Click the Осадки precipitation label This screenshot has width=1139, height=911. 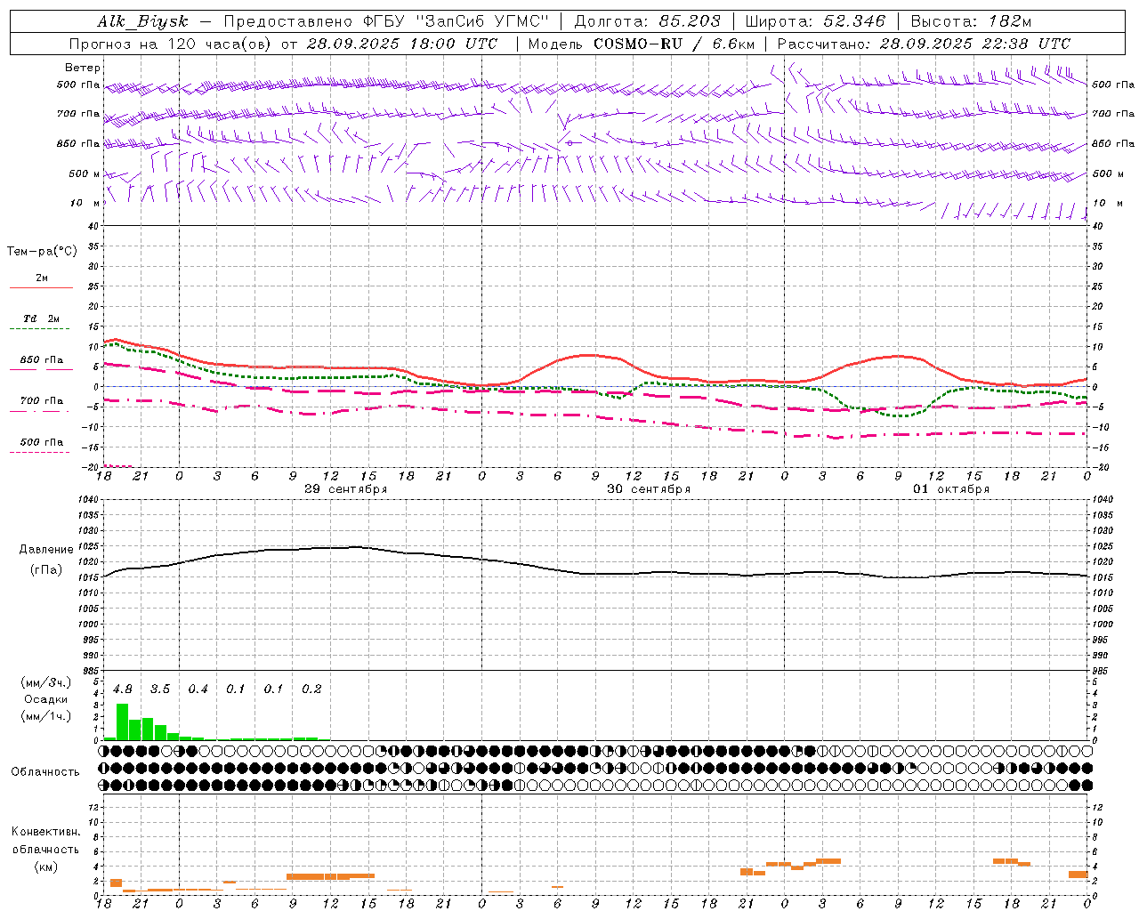click(x=46, y=699)
